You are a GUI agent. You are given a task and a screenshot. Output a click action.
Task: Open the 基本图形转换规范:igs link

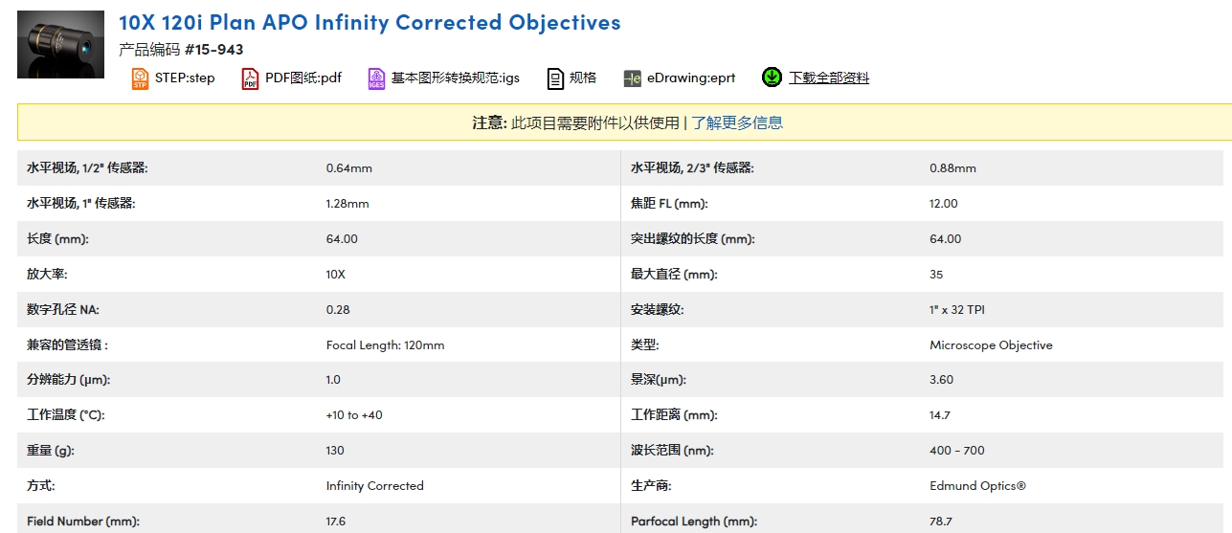455,78
